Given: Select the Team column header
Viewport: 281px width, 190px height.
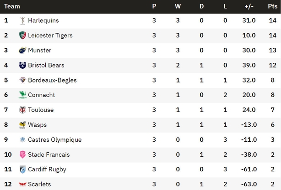Looking at the screenshot, I should tap(12, 6).
